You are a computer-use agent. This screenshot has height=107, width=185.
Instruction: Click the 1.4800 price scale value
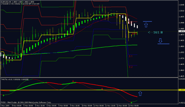[x=181, y=47]
